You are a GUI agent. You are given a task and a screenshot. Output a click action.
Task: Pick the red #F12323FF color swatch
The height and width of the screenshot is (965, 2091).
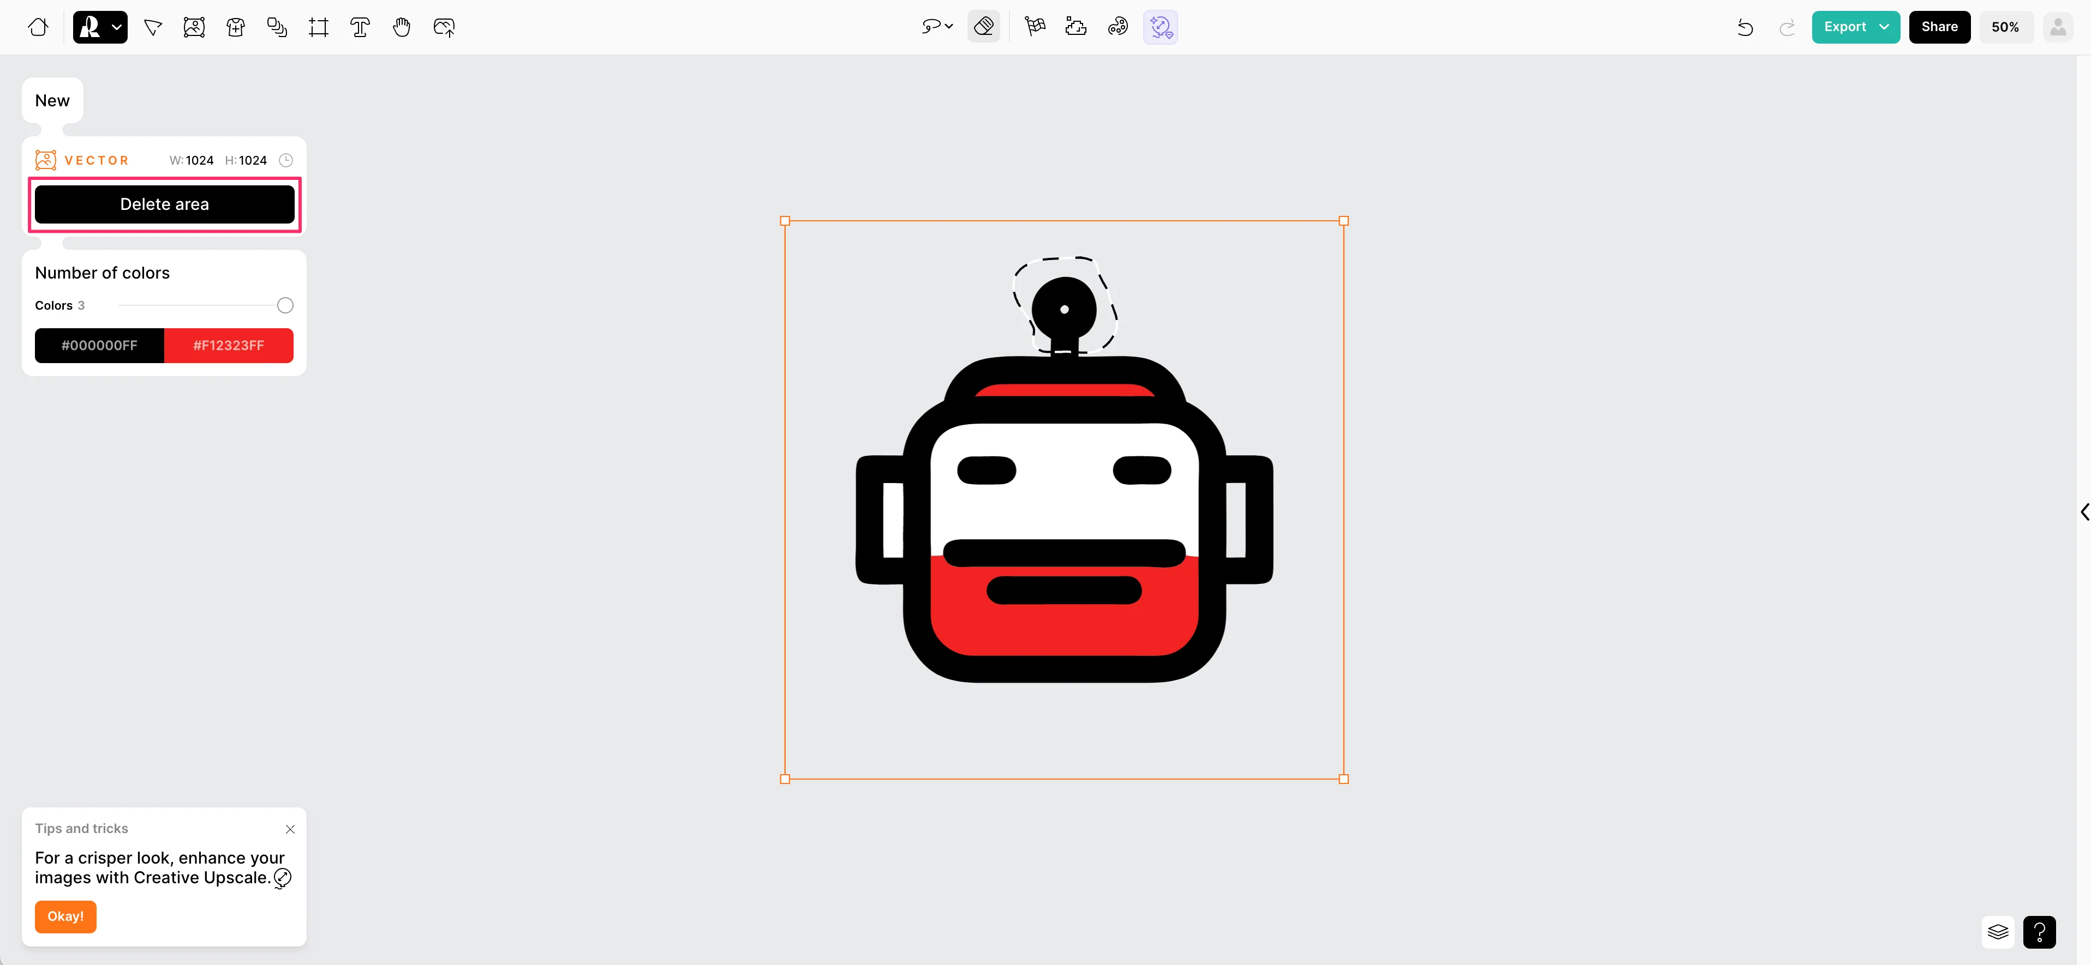(x=228, y=346)
